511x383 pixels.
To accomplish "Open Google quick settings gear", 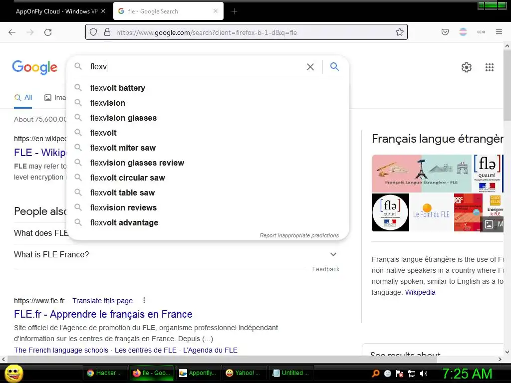I will (x=467, y=67).
